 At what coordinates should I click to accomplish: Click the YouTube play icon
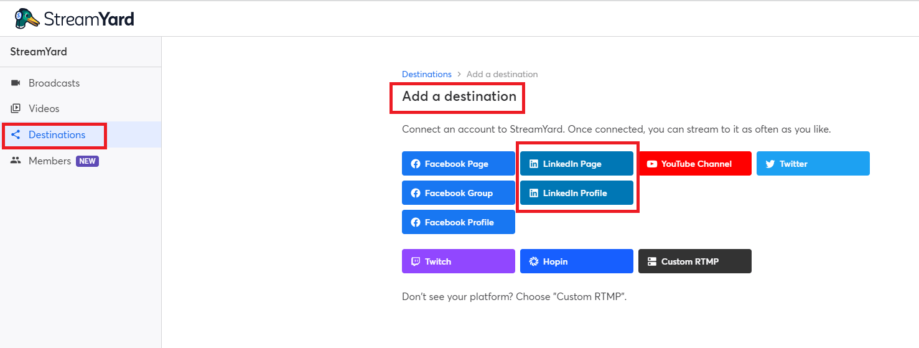652,164
